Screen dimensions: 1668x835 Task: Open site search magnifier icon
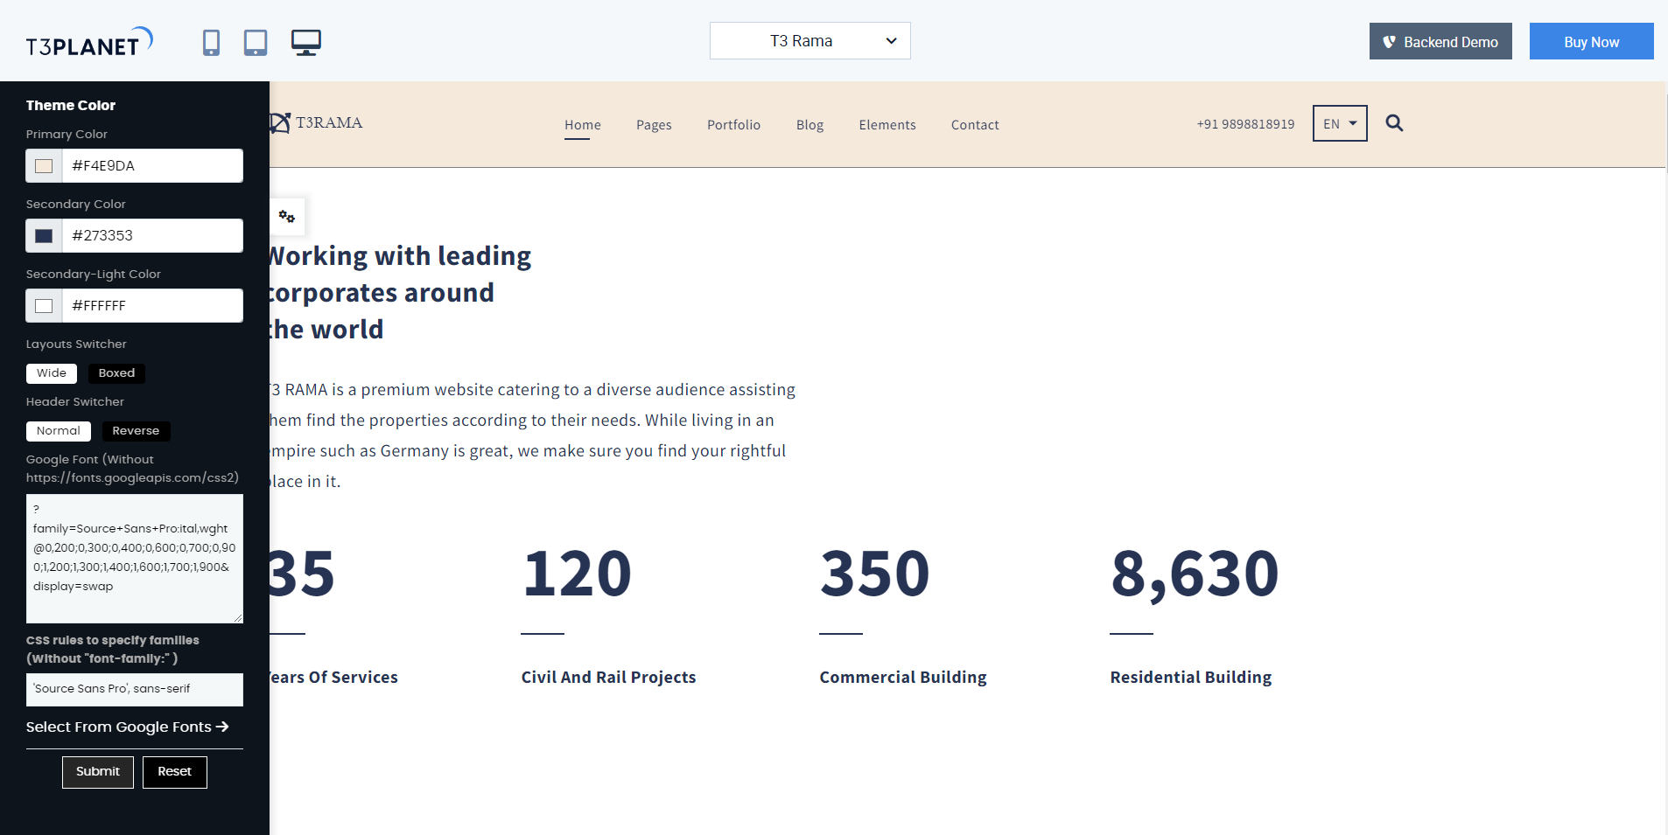1394,123
